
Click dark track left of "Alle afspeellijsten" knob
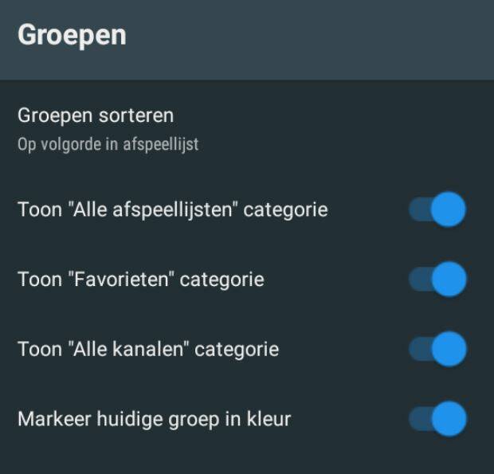point(418,210)
